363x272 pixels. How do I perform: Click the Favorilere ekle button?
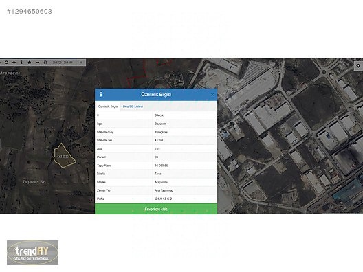click(156, 209)
